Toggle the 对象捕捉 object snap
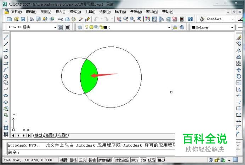 105,160
